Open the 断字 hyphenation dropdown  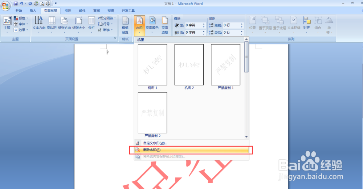105,30
